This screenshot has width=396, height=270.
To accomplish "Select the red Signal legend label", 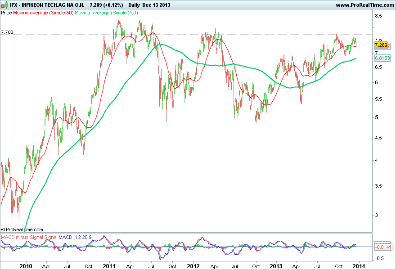I will (x=51, y=237).
